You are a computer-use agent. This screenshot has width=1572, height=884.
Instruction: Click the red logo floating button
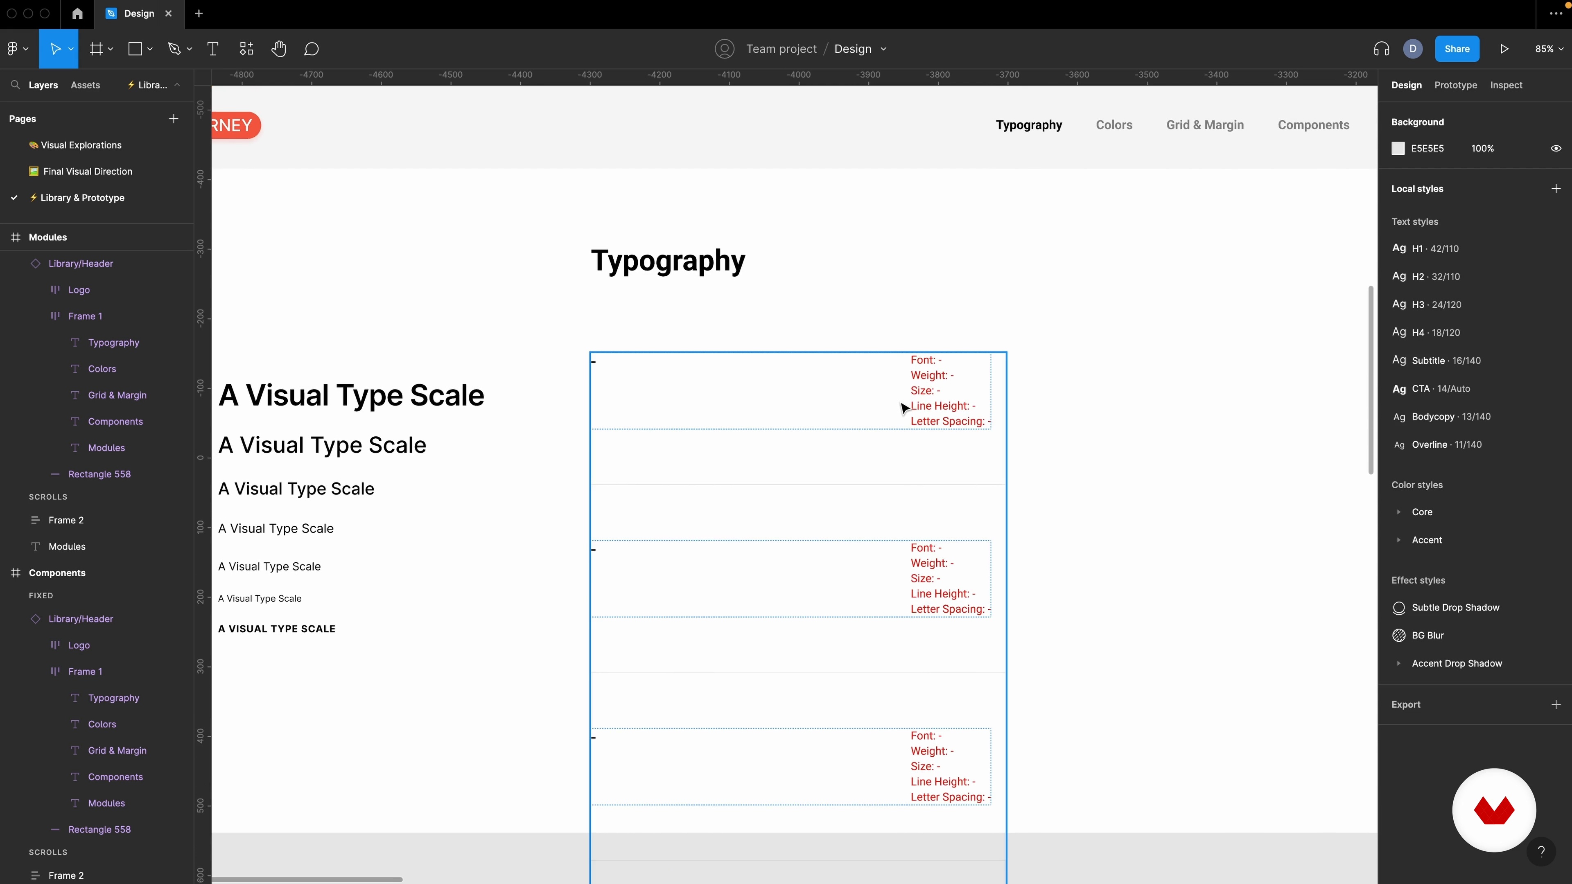(x=1494, y=810)
